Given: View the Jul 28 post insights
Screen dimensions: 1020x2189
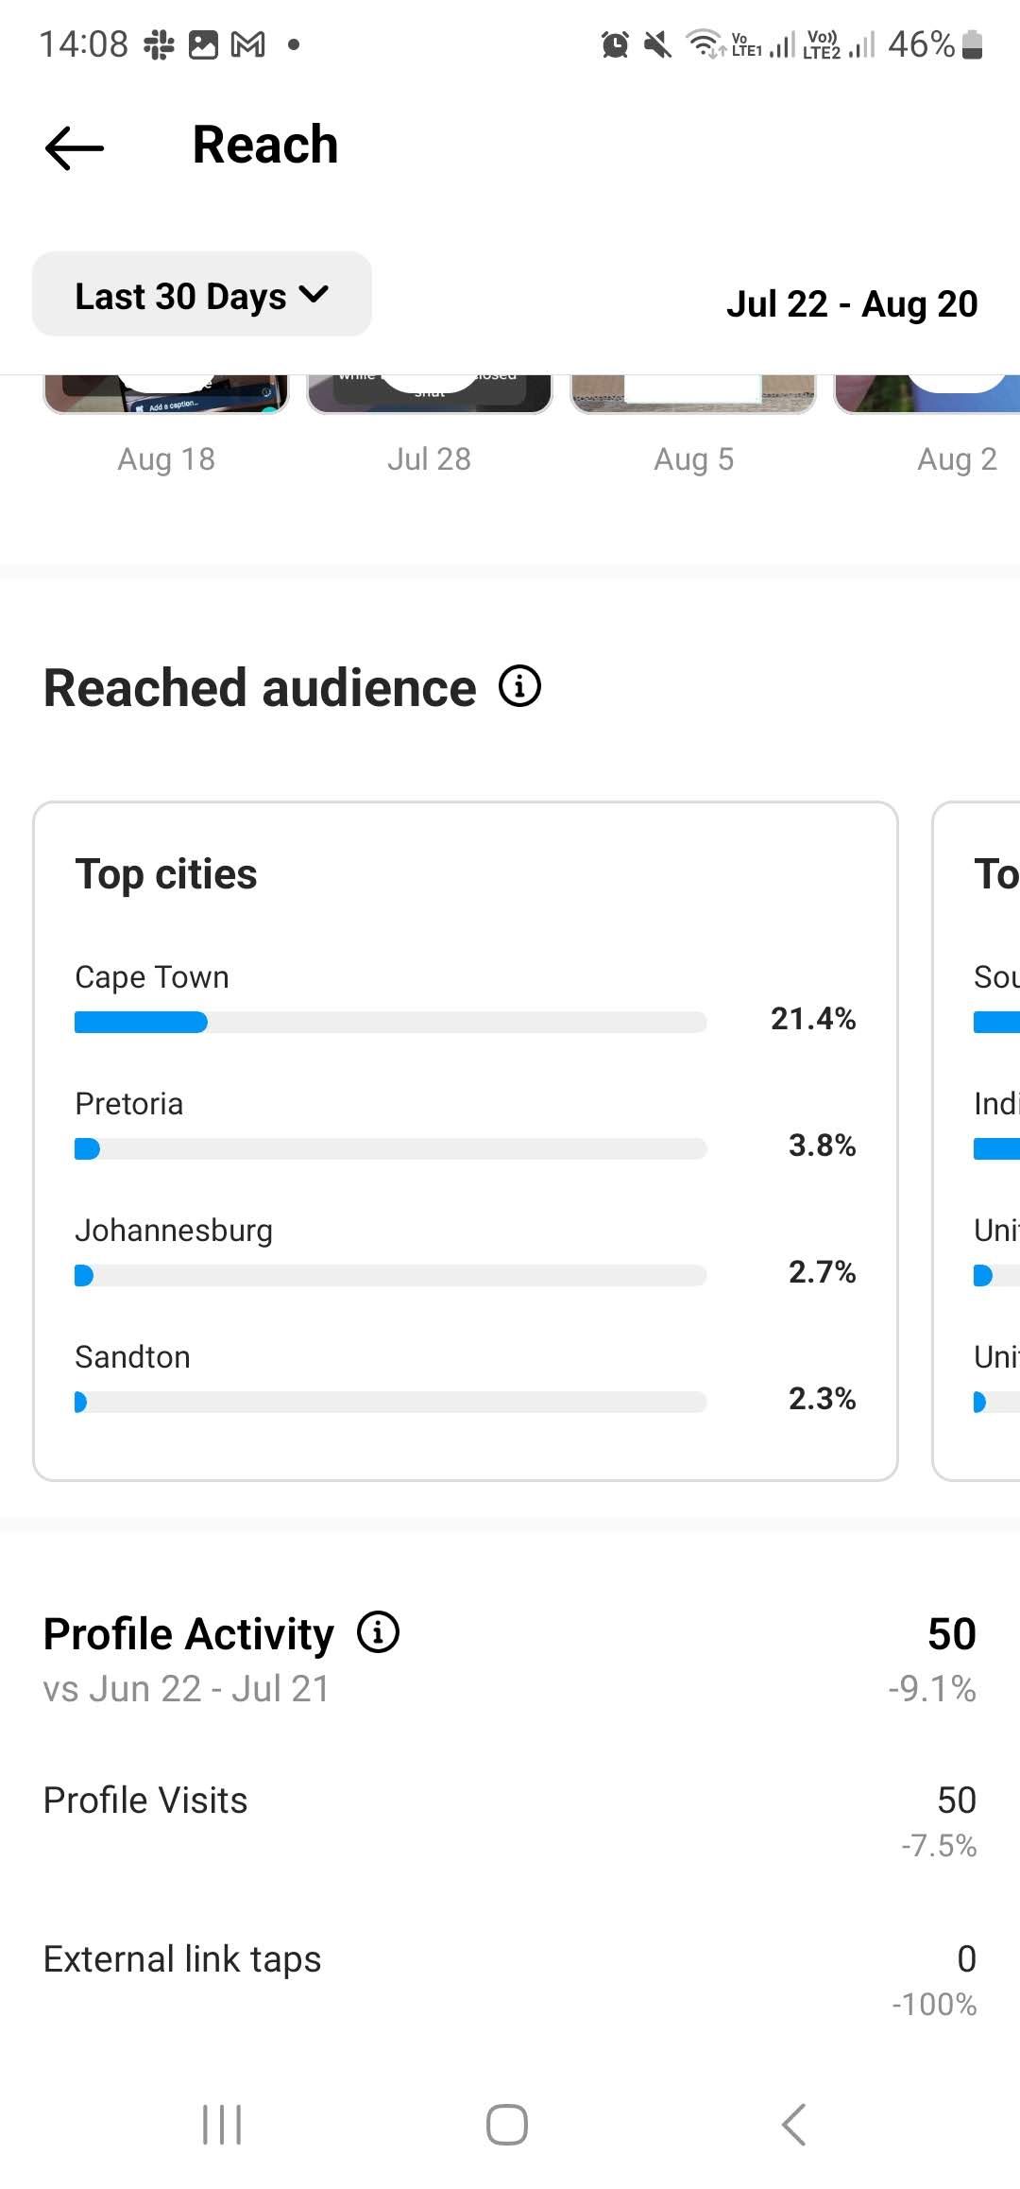Looking at the screenshot, I should (x=430, y=388).
